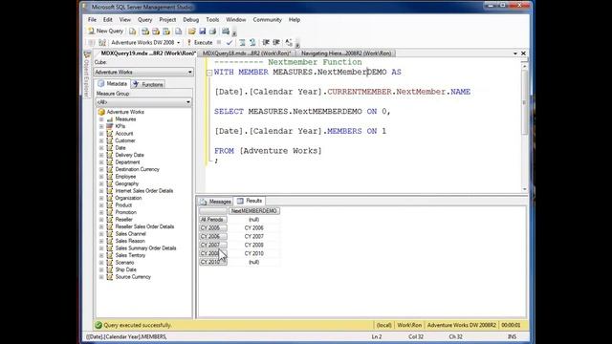Click the KPIs icon in metadata tree

[x=110, y=126]
